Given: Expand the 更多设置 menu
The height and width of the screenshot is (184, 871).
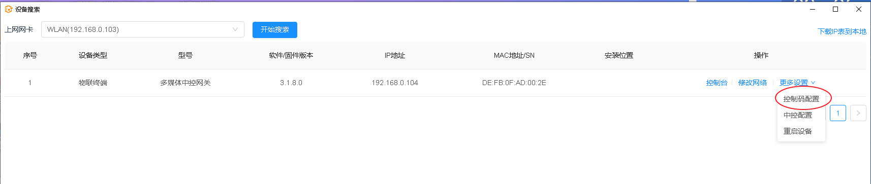Looking at the screenshot, I should pyautogui.click(x=797, y=83).
